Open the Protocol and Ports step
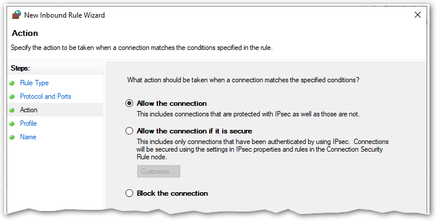 pyautogui.click(x=45, y=96)
